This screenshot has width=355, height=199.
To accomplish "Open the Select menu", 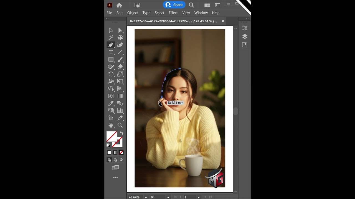I will [159, 13].
